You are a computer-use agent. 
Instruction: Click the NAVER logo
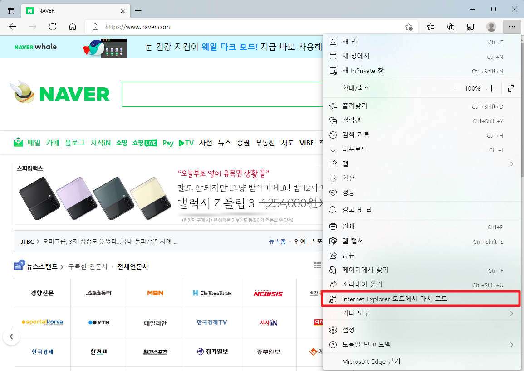pyautogui.click(x=74, y=94)
